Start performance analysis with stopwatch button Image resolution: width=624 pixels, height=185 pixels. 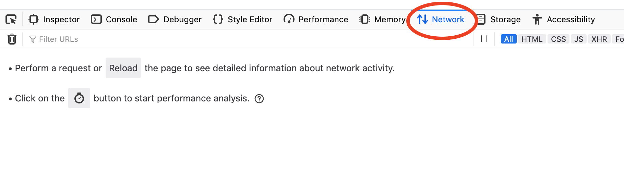[x=79, y=98]
